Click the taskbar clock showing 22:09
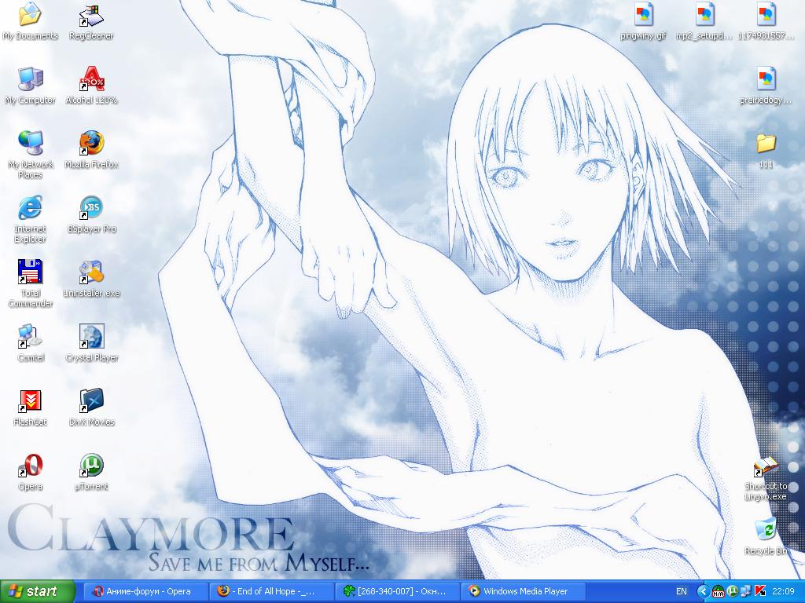This screenshot has width=805, height=603. (x=783, y=591)
